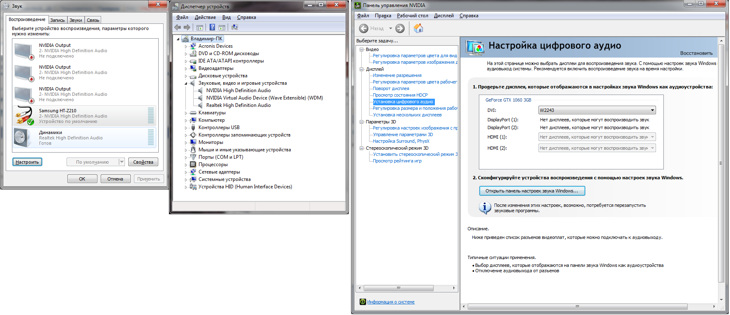Image resolution: width=730 pixels, height=315 pixels.
Task: Open Help from the Device Manager toolbar
Action: click(212, 28)
